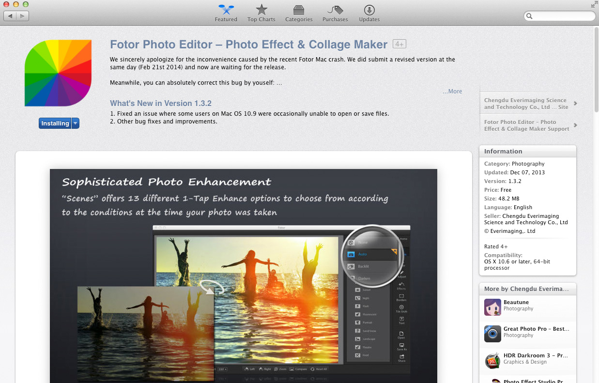Open Top Charts star icon
Screen dimensions: 599x383
(x=261, y=9)
